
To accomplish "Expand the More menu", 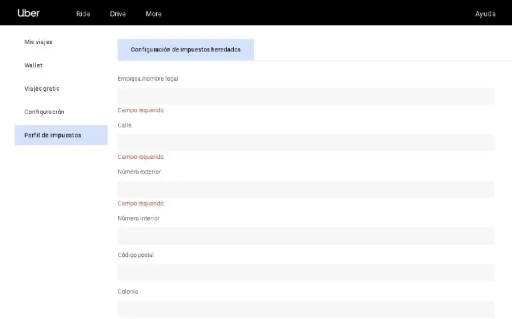I will [x=153, y=14].
